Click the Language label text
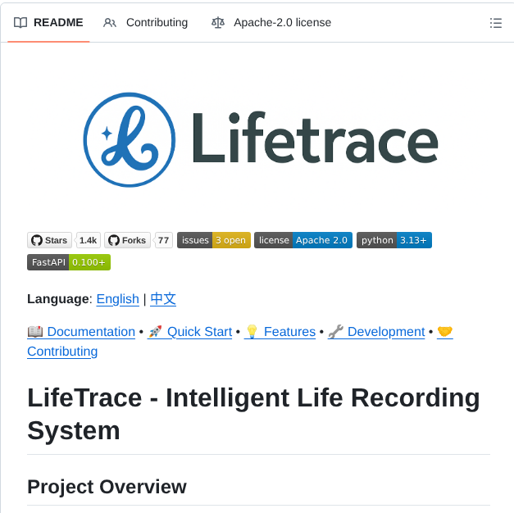Image resolution: width=514 pixels, height=513 pixels. pyautogui.click(x=60, y=299)
